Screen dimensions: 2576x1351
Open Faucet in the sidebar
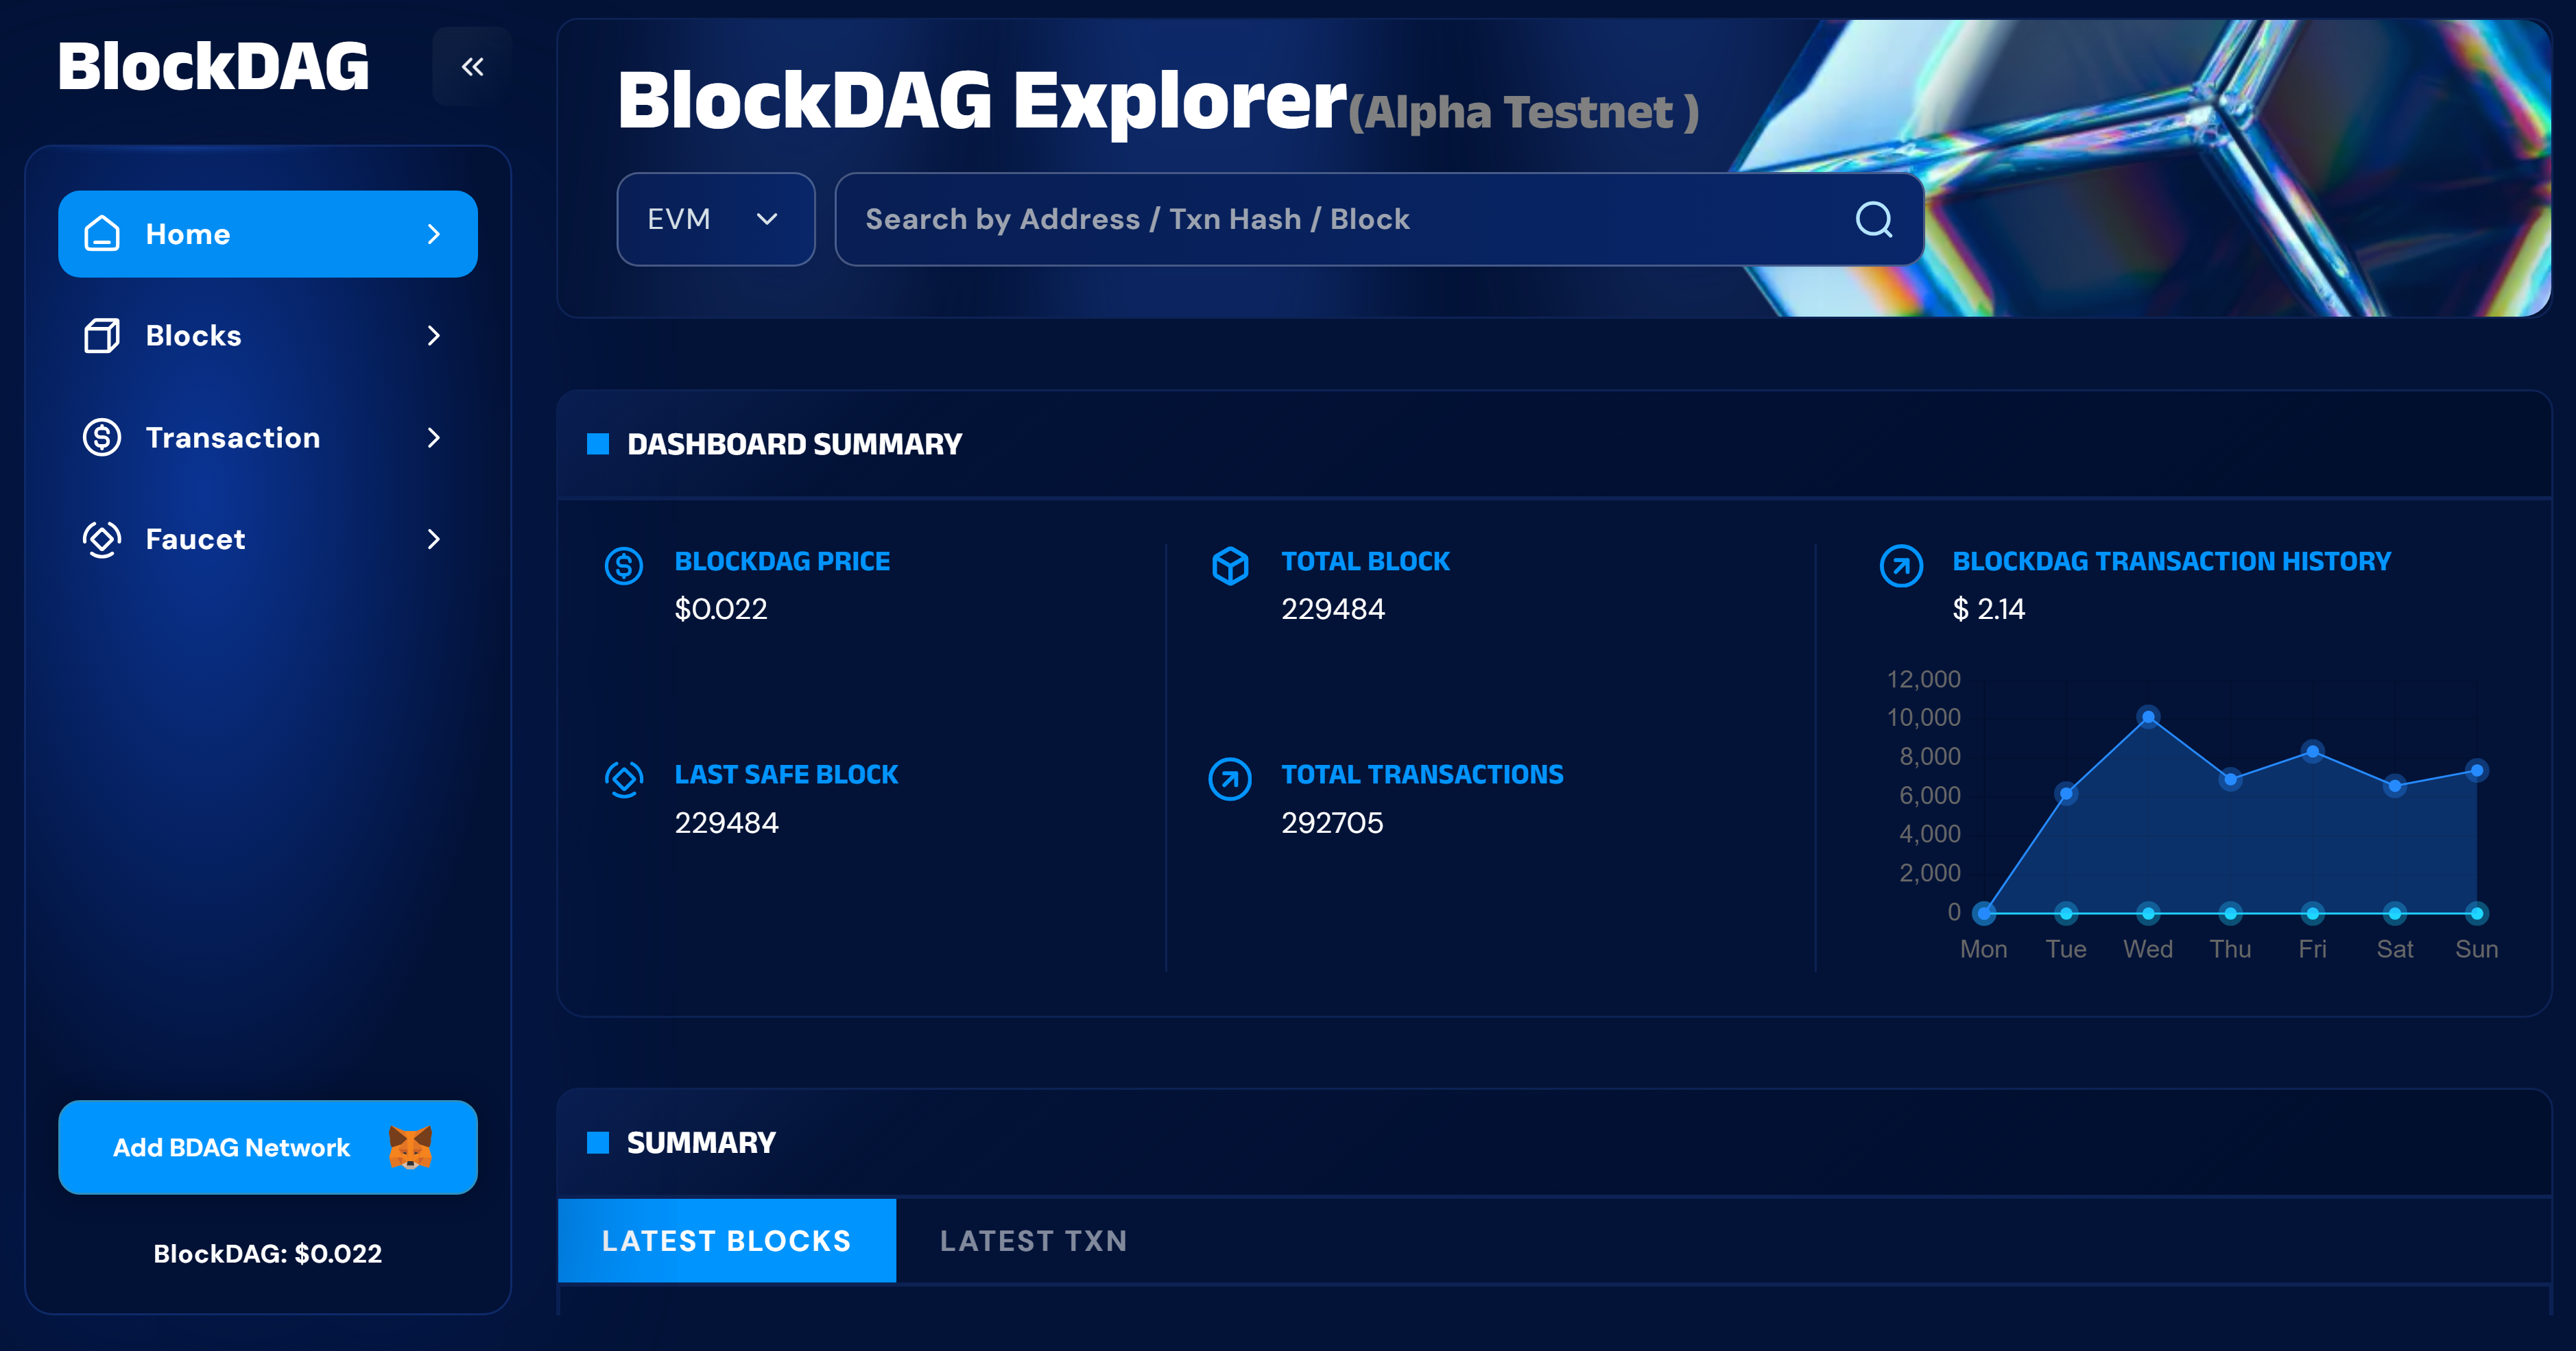[268, 539]
